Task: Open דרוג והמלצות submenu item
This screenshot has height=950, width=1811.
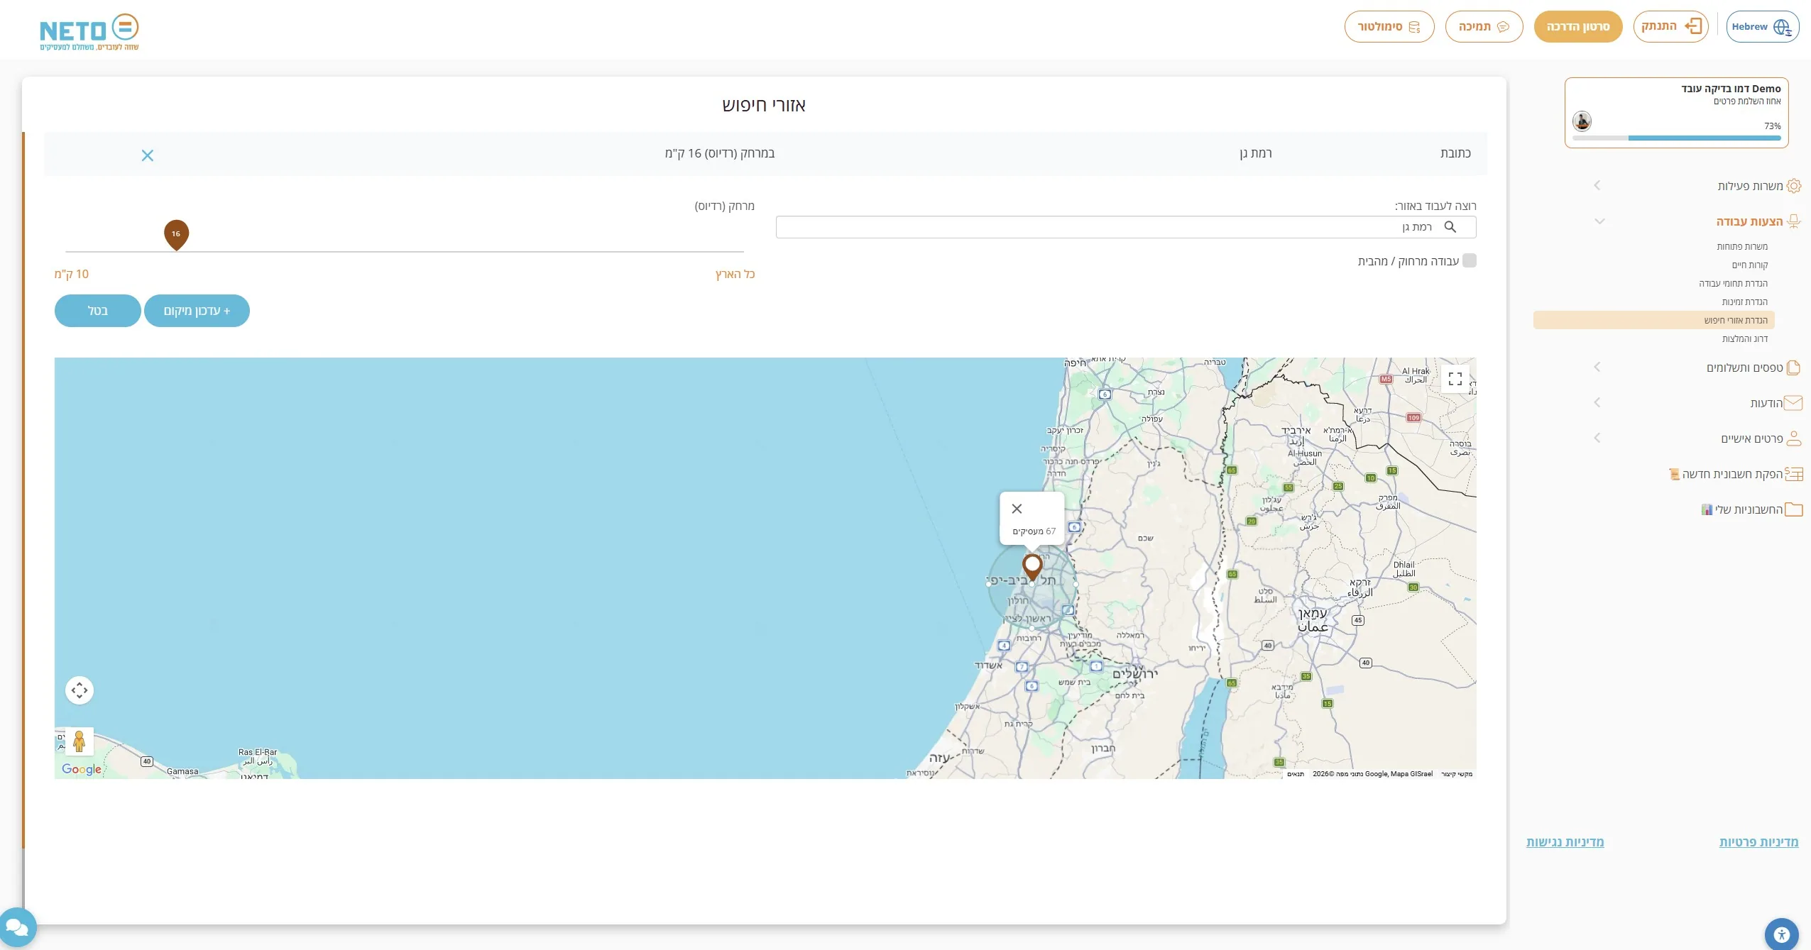Action: [x=1744, y=338]
